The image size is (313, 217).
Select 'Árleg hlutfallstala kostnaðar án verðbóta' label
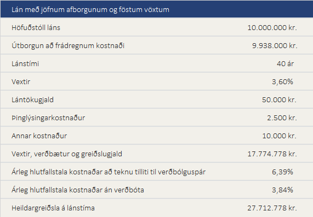coord(78,190)
